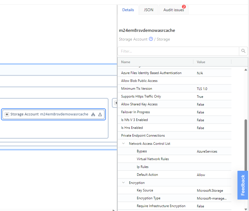Select the Details tab
This screenshot has height=211, width=249.
pyautogui.click(x=128, y=10)
